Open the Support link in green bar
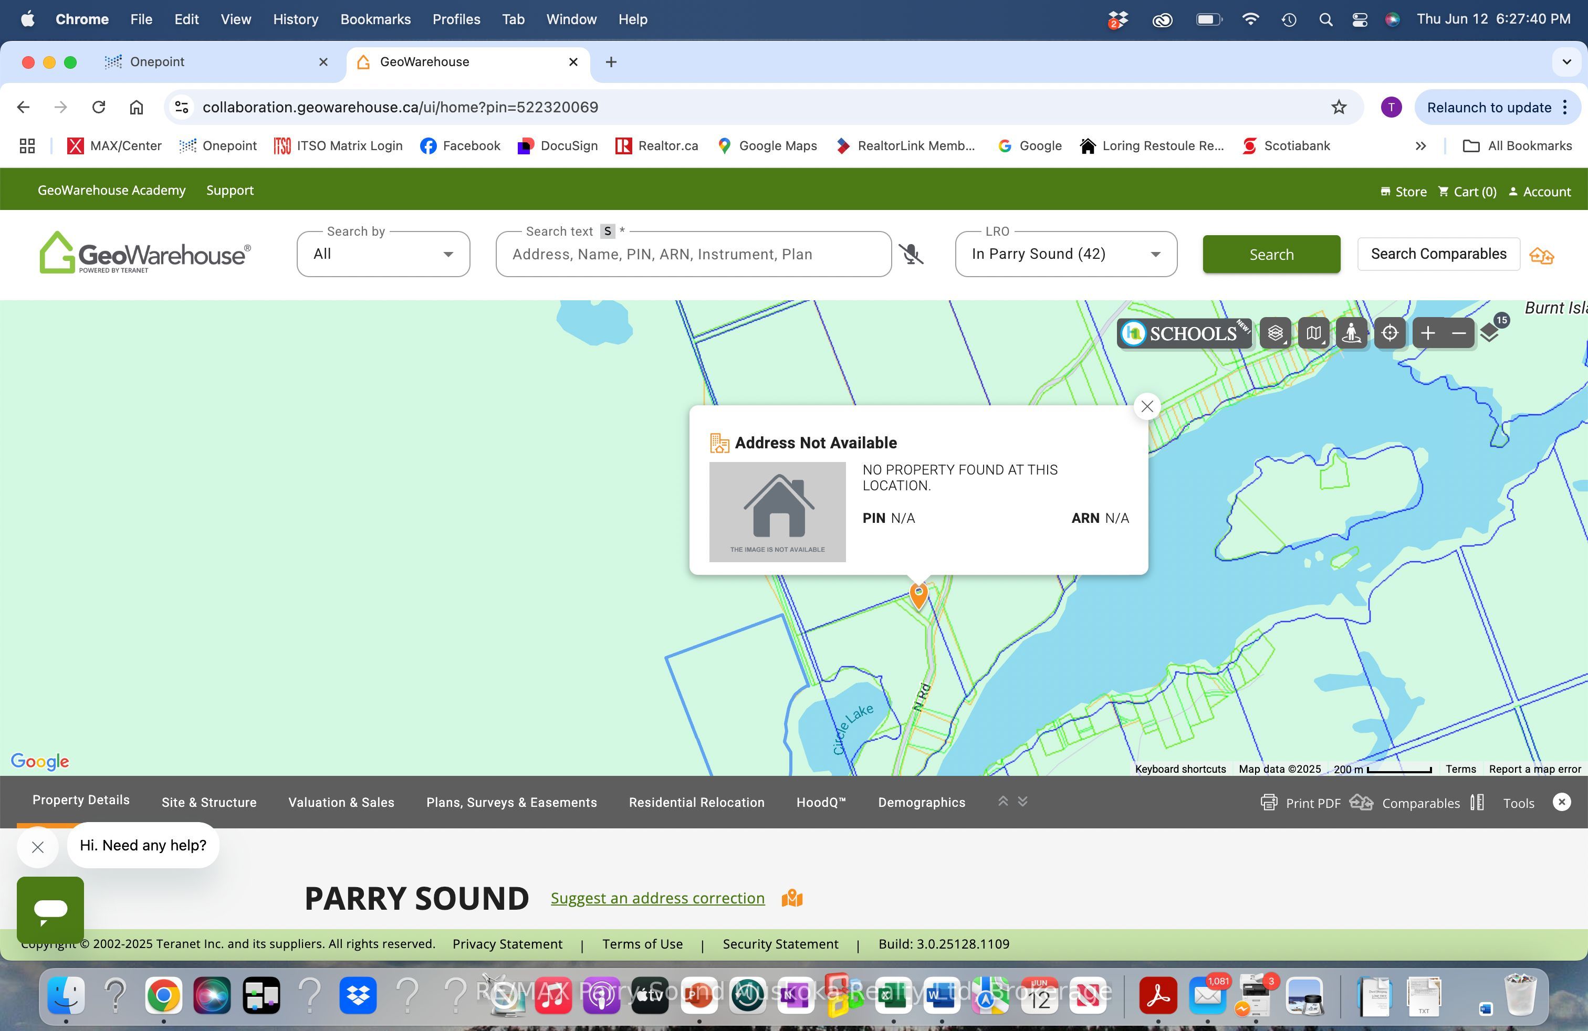1588x1031 pixels. point(229,190)
